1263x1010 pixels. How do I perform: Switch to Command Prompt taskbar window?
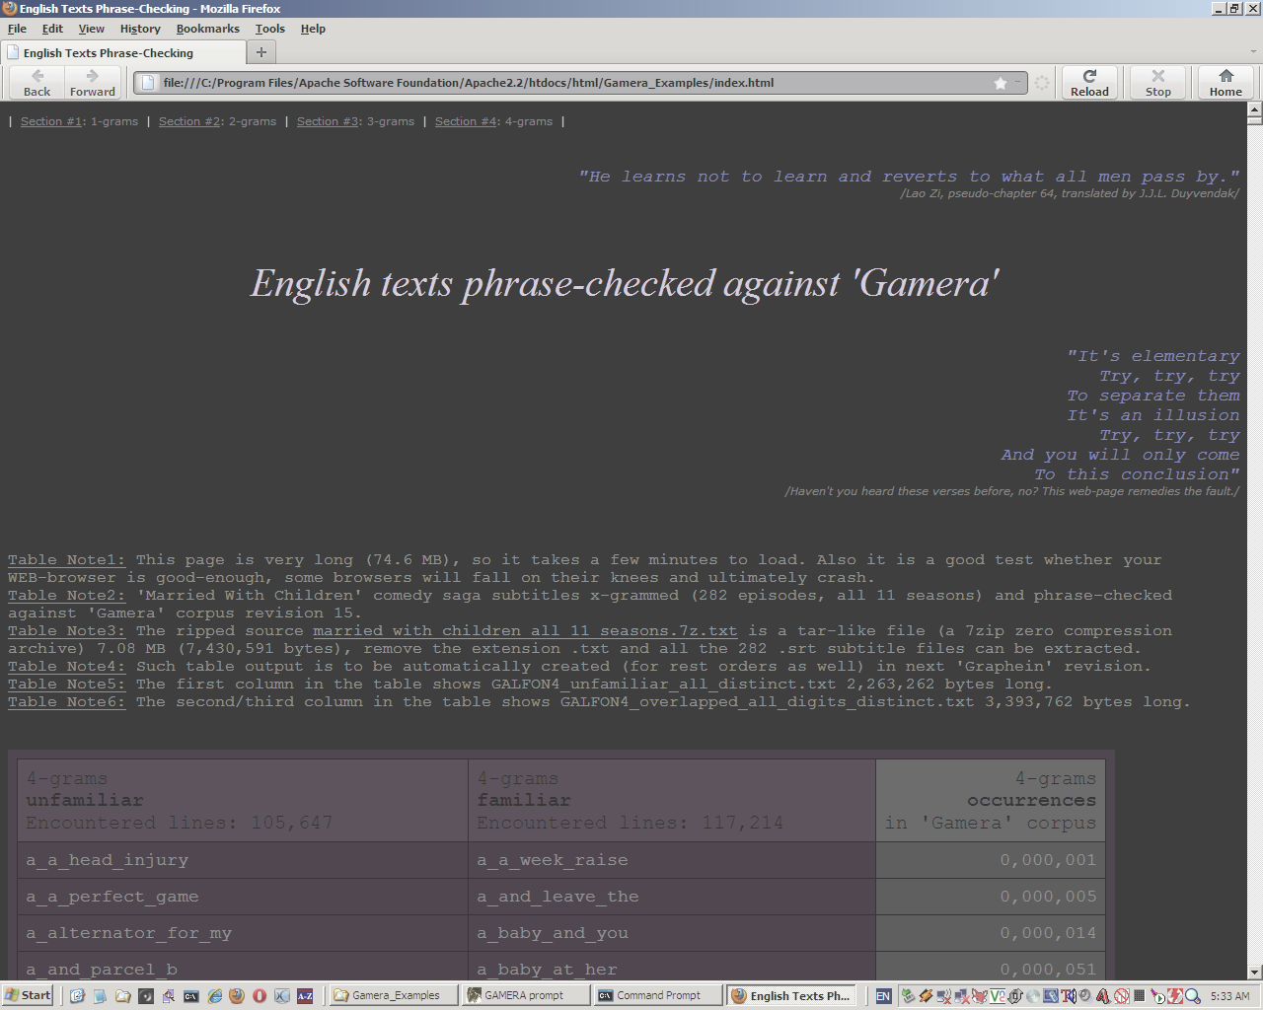pyautogui.click(x=658, y=995)
